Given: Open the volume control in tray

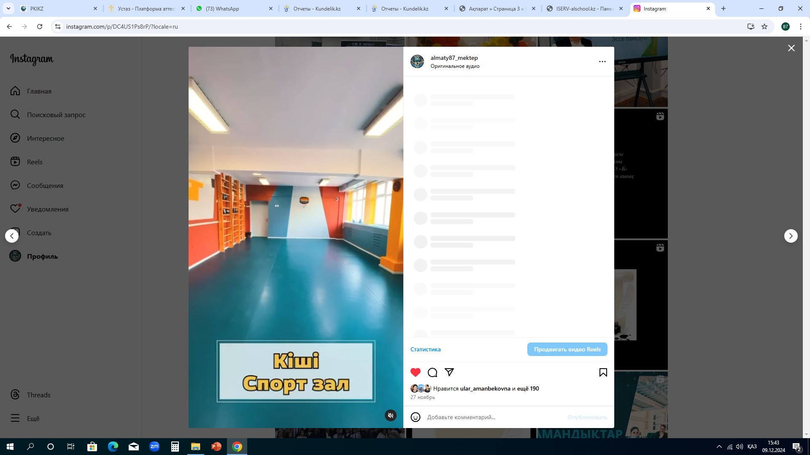Looking at the screenshot, I should point(740,447).
